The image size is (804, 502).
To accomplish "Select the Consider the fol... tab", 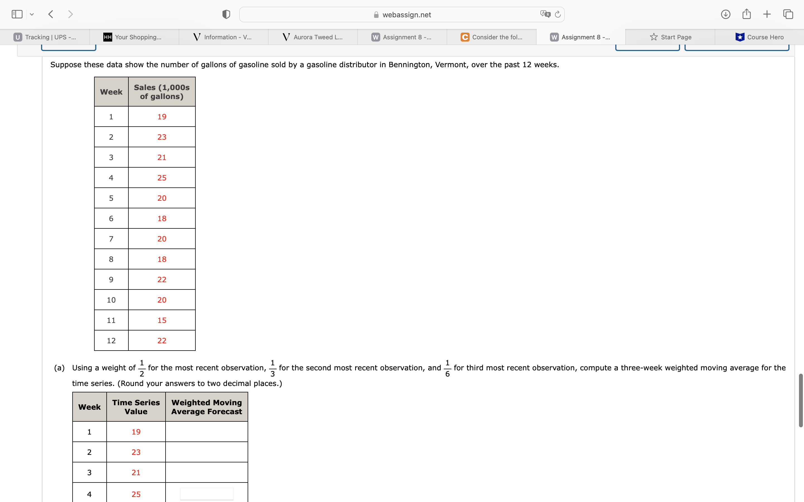I will [491, 37].
